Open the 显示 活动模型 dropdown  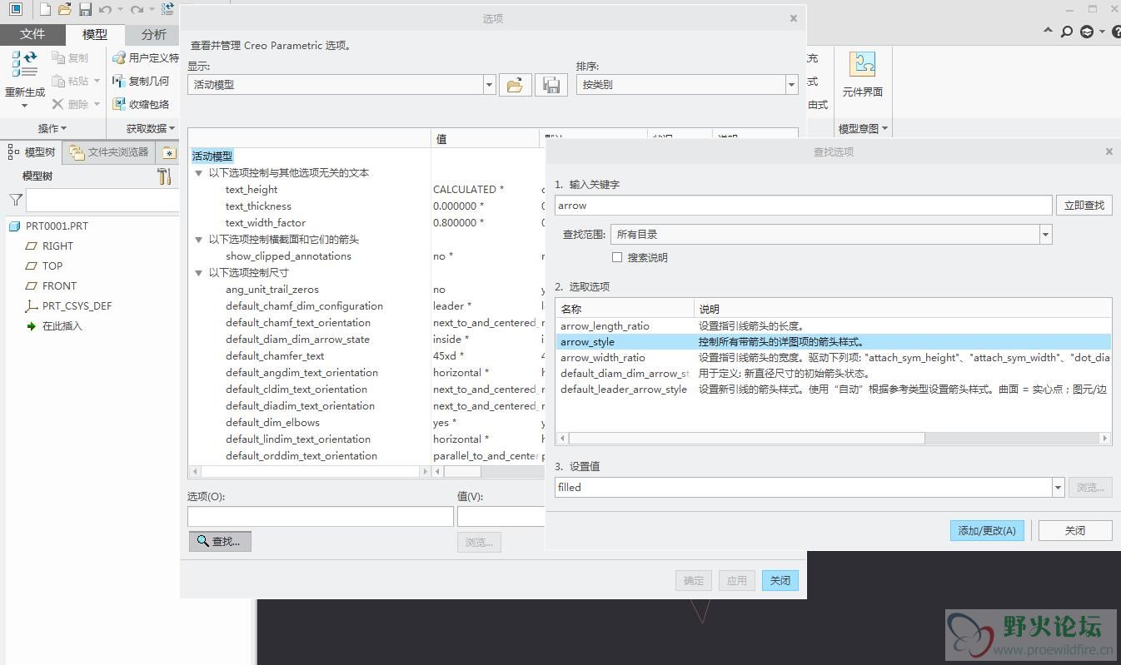click(489, 84)
